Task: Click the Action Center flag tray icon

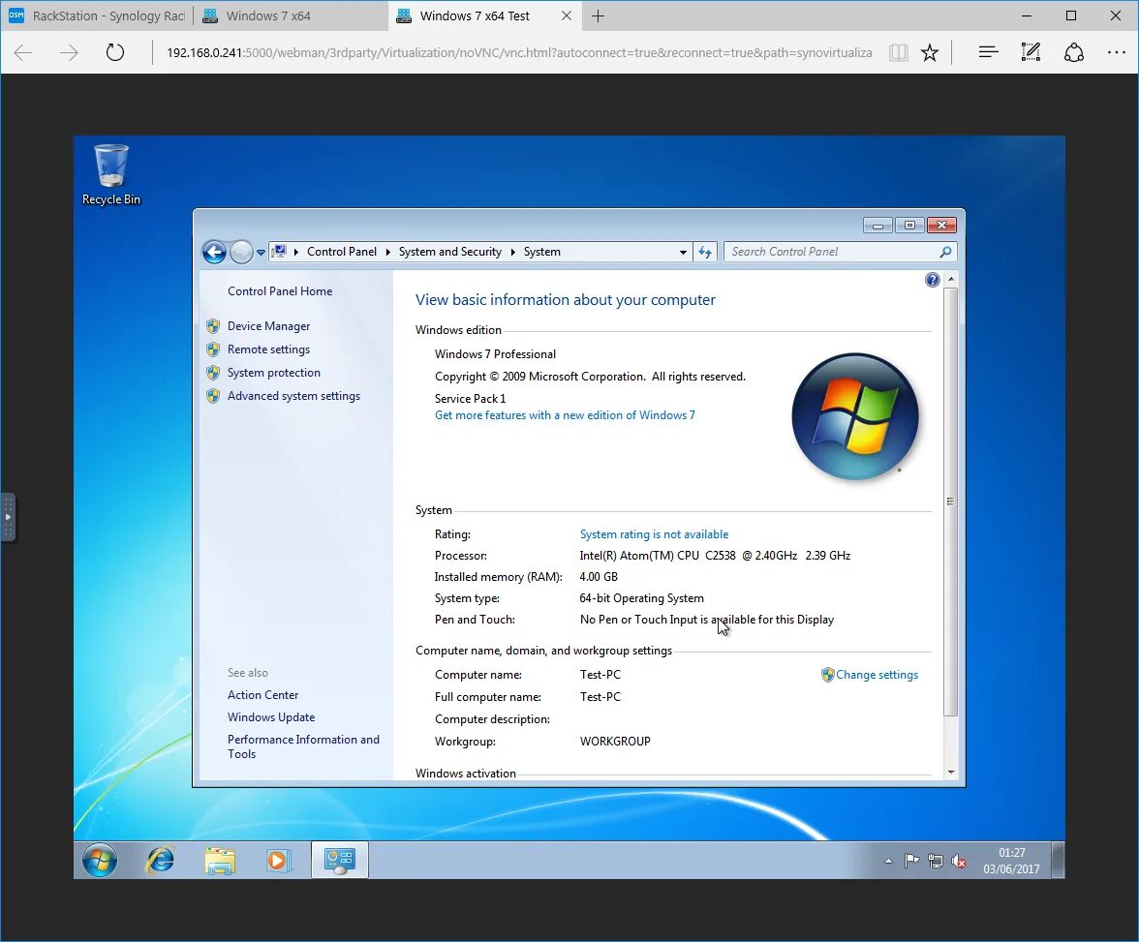Action: click(911, 862)
